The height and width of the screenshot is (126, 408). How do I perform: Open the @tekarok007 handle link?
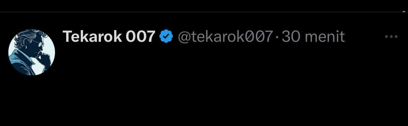click(x=225, y=37)
